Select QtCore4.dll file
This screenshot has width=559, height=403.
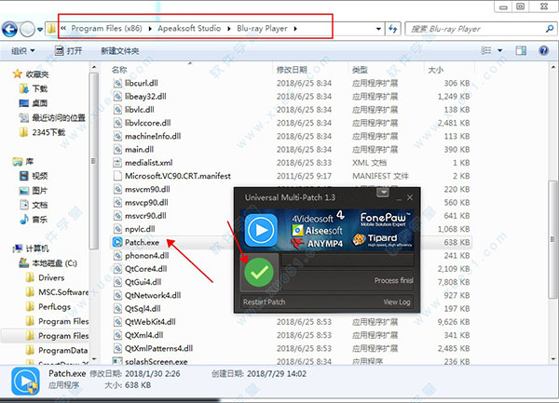click(146, 269)
